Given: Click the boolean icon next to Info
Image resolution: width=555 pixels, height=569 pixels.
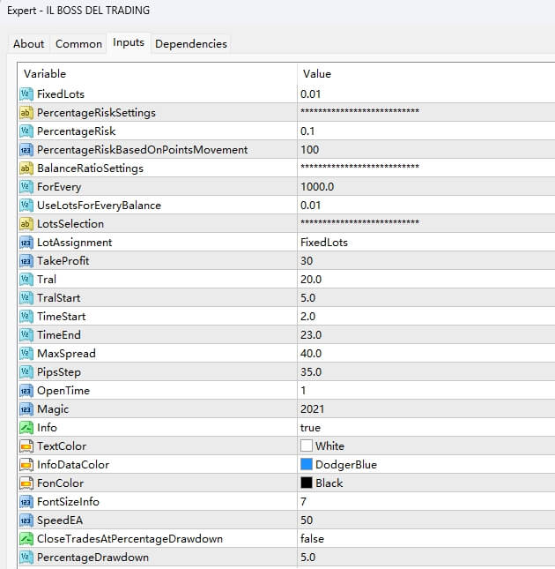Looking at the screenshot, I should click(26, 428).
